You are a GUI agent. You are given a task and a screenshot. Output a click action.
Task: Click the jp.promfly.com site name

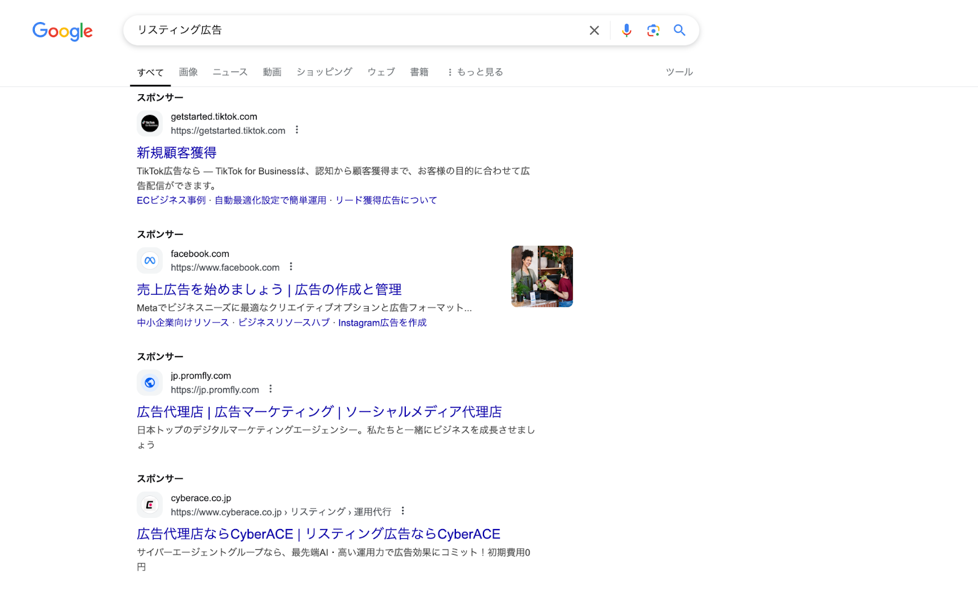[x=201, y=376]
